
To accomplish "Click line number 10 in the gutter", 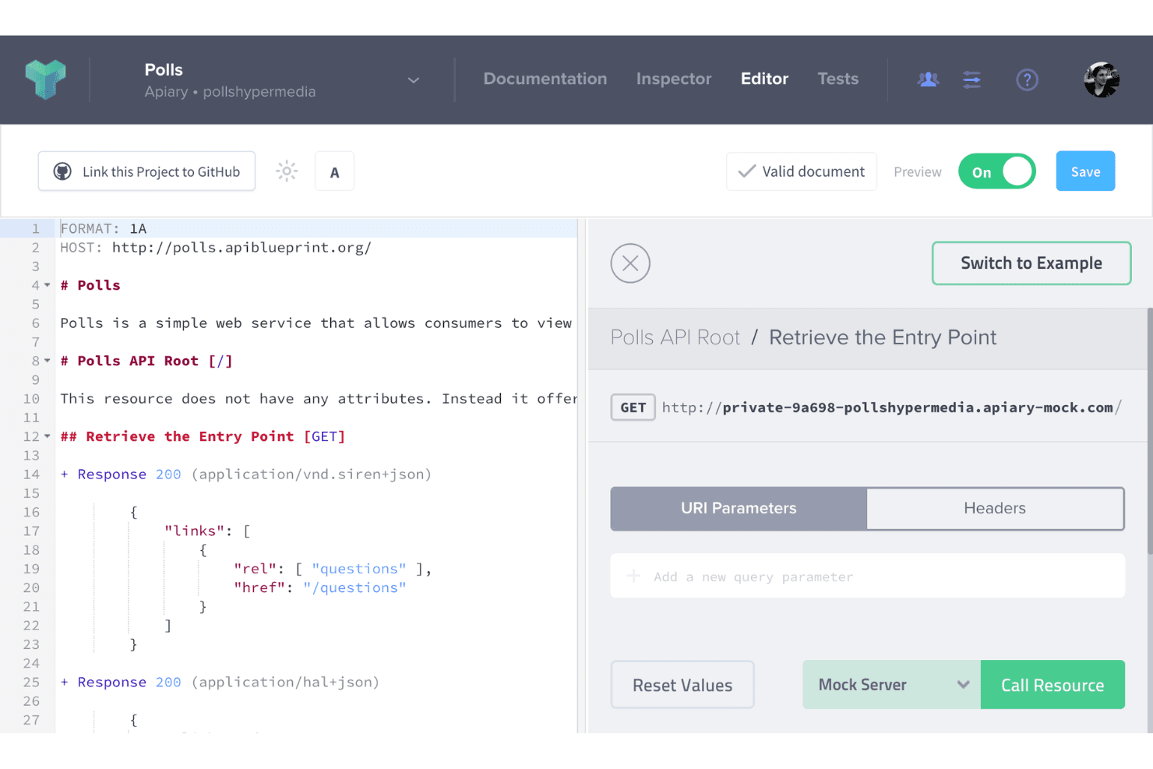I will click(31, 399).
